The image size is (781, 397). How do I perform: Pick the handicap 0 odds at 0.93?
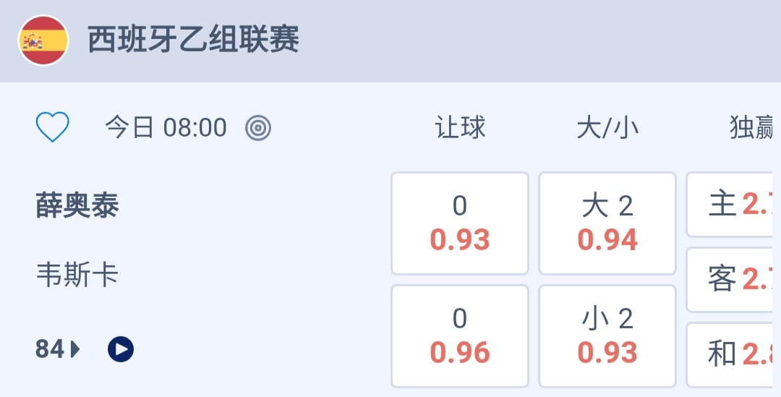(460, 223)
